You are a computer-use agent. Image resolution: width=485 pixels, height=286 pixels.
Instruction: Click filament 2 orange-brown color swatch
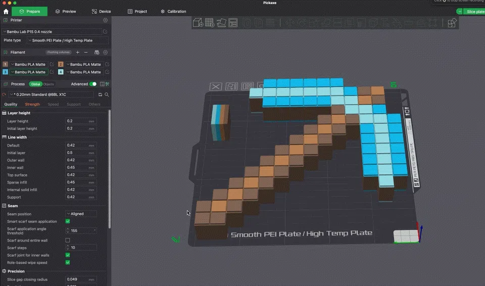61,64
